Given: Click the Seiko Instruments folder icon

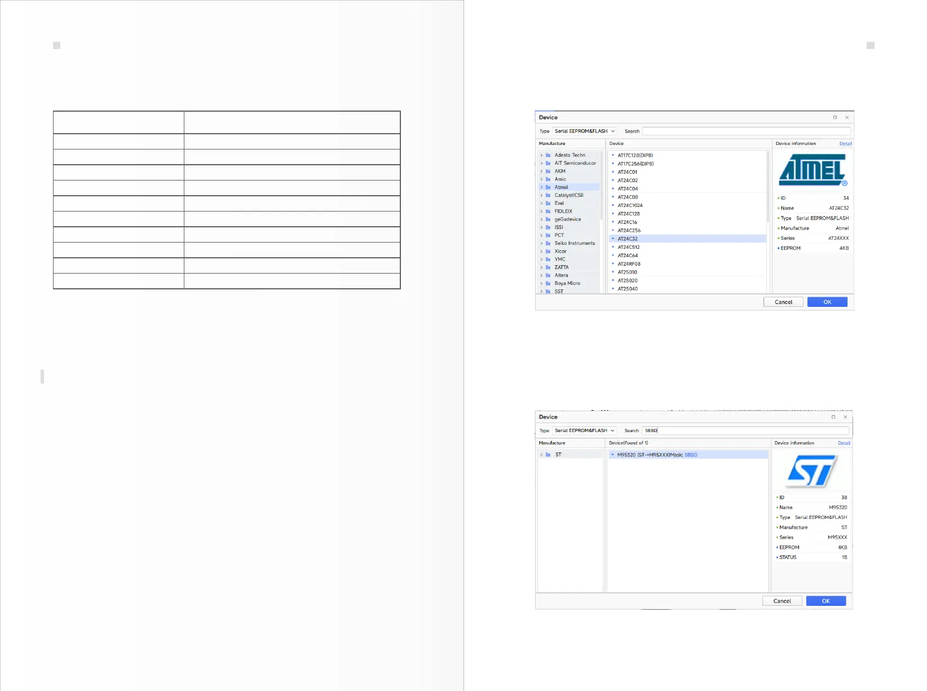Looking at the screenshot, I should coord(548,243).
